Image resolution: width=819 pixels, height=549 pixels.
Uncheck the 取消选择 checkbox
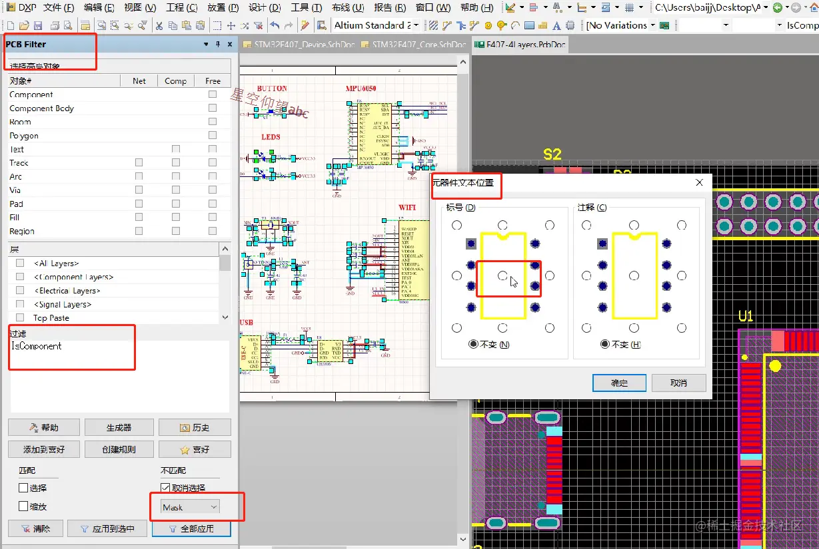[166, 488]
